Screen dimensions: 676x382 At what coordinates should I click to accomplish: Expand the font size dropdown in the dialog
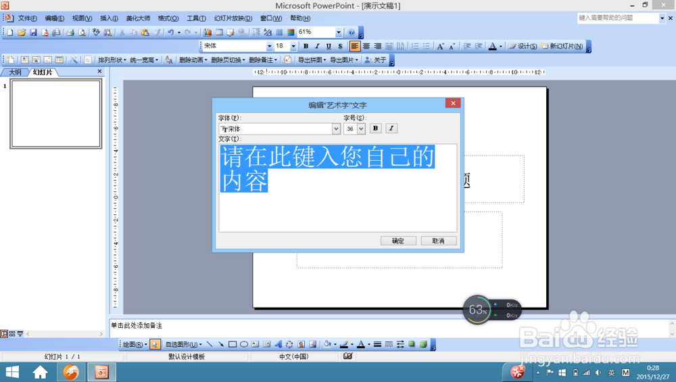tap(361, 128)
